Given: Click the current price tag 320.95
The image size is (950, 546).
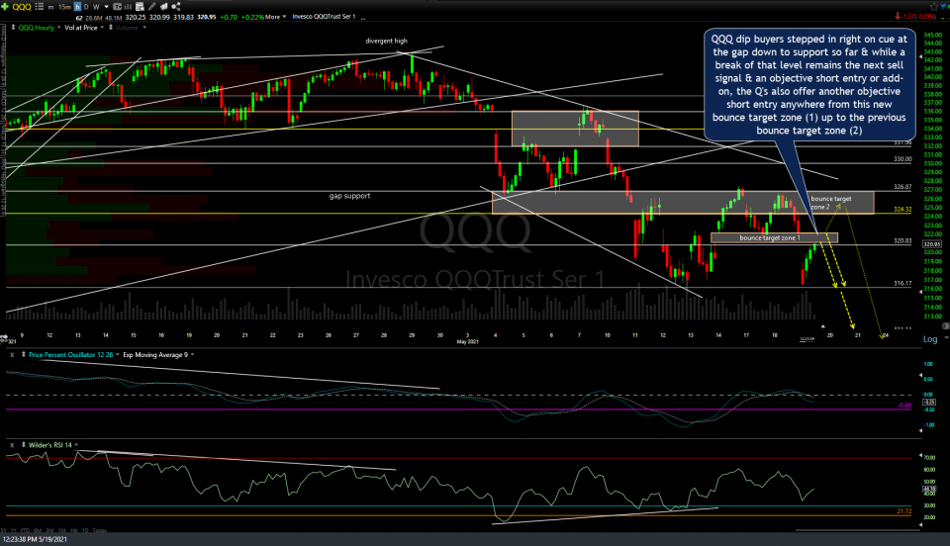Looking at the screenshot, I should point(932,244).
